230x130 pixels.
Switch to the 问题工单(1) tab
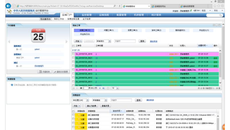coord(109,30)
